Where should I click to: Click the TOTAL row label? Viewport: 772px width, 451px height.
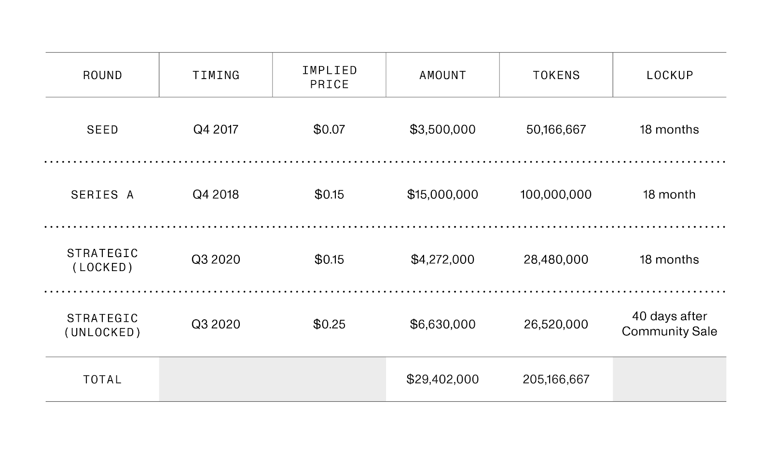pos(102,380)
